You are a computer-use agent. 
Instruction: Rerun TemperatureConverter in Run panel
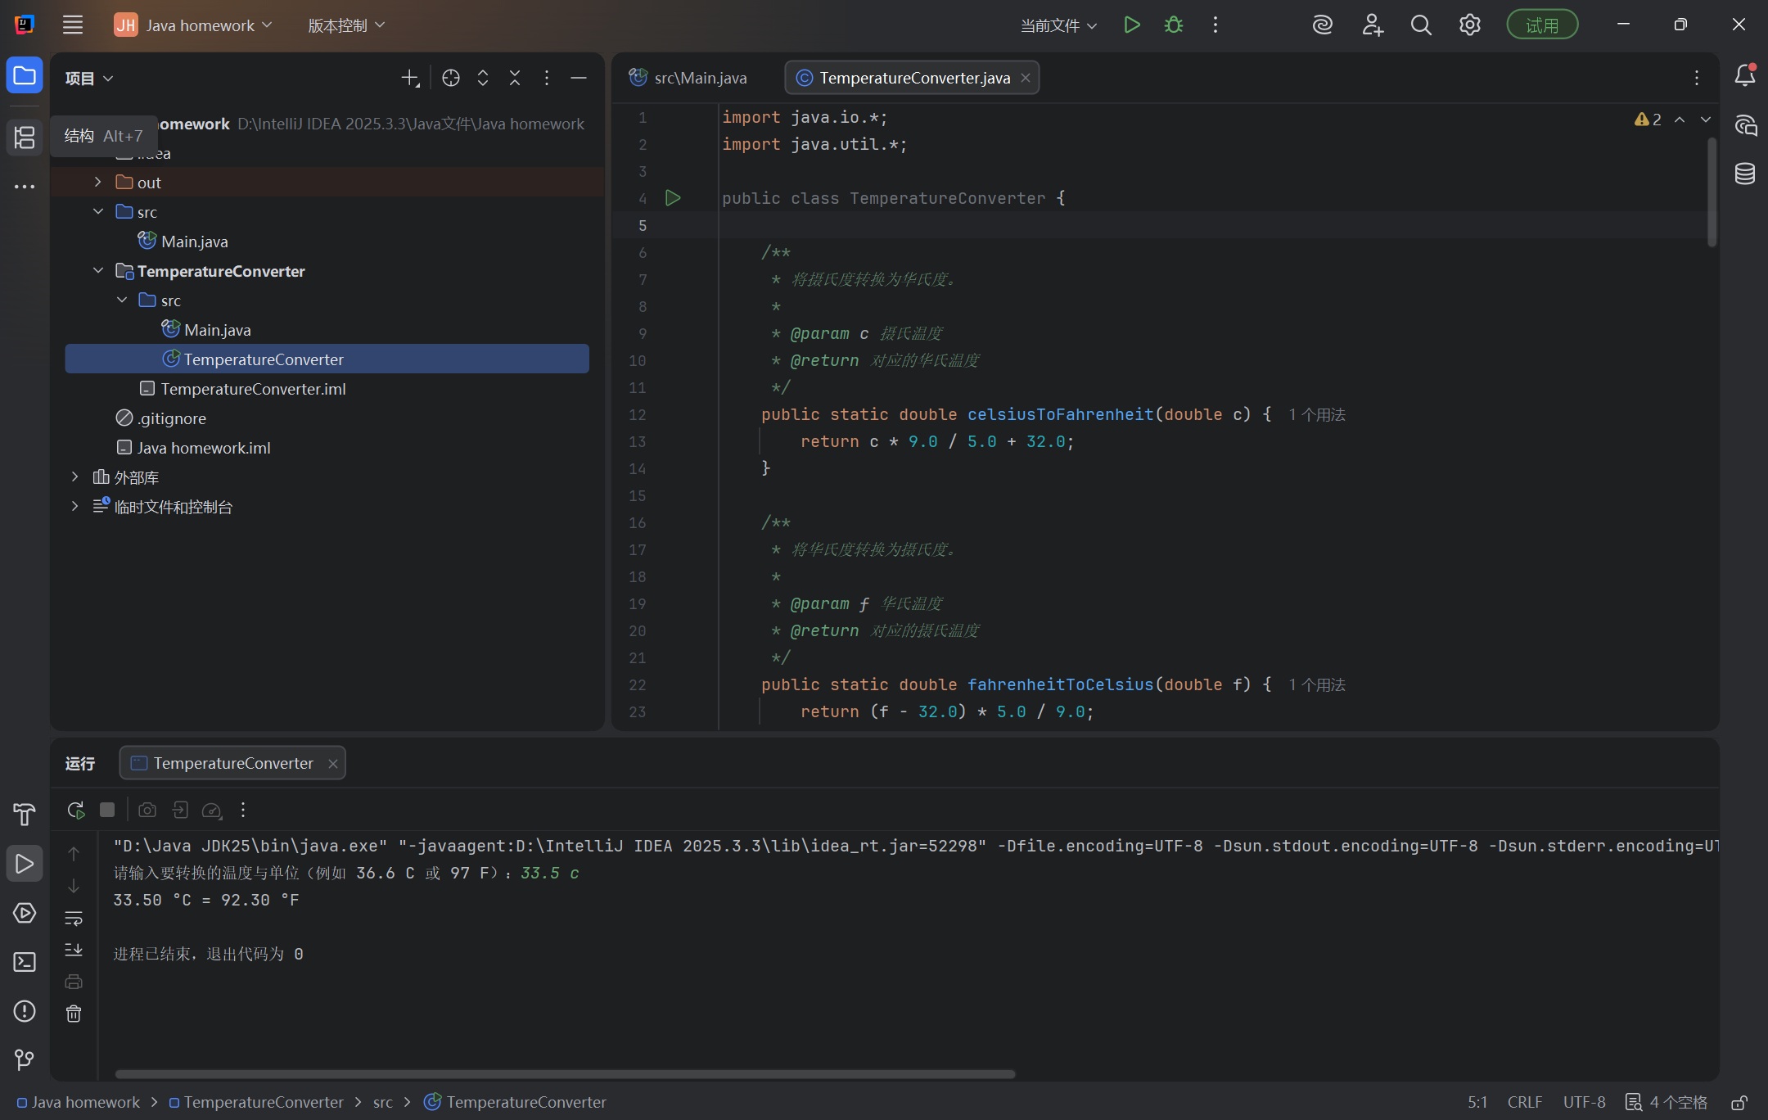[75, 810]
